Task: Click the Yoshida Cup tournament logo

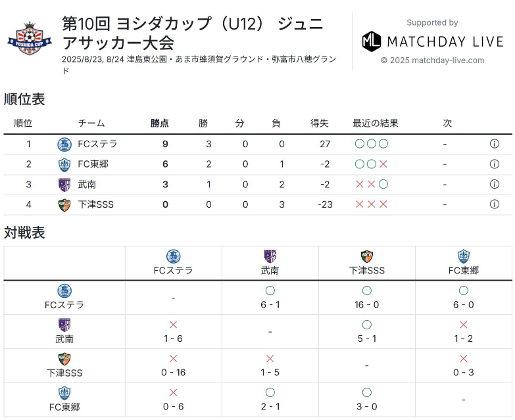Action: click(x=30, y=38)
